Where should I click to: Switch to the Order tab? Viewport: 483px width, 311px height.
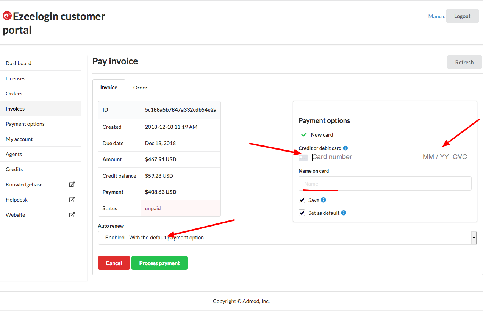pos(140,88)
